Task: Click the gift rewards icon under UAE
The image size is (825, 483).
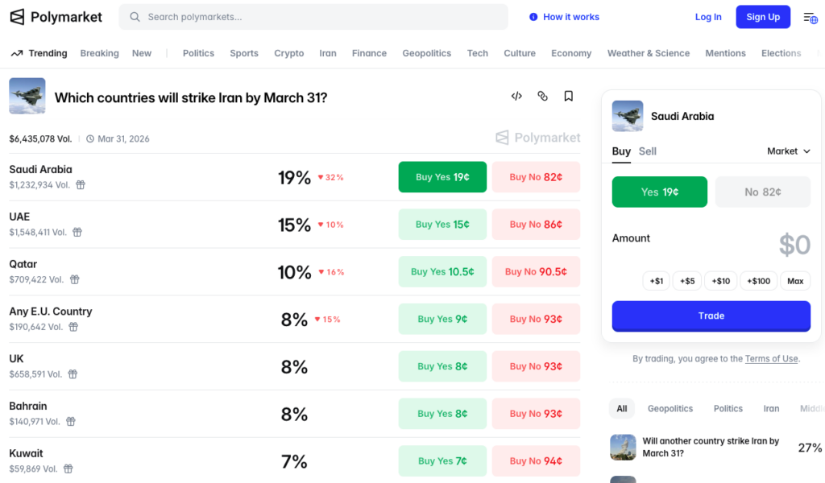Action: pyautogui.click(x=77, y=233)
